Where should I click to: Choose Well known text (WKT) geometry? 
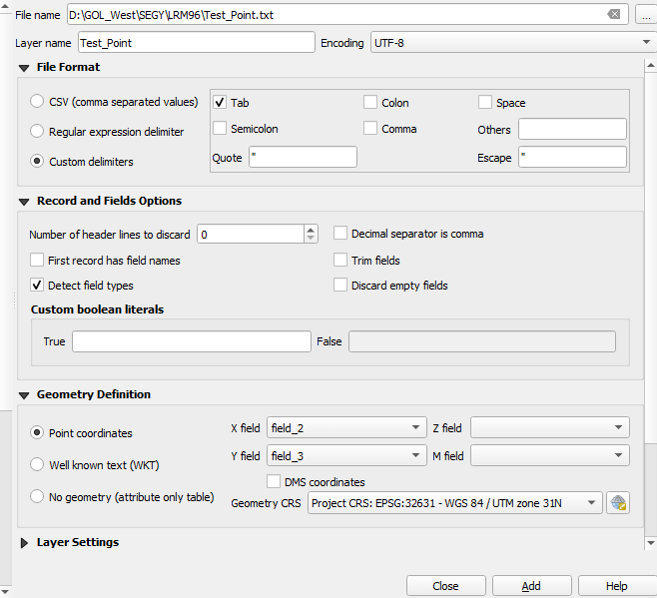(38, 465)
